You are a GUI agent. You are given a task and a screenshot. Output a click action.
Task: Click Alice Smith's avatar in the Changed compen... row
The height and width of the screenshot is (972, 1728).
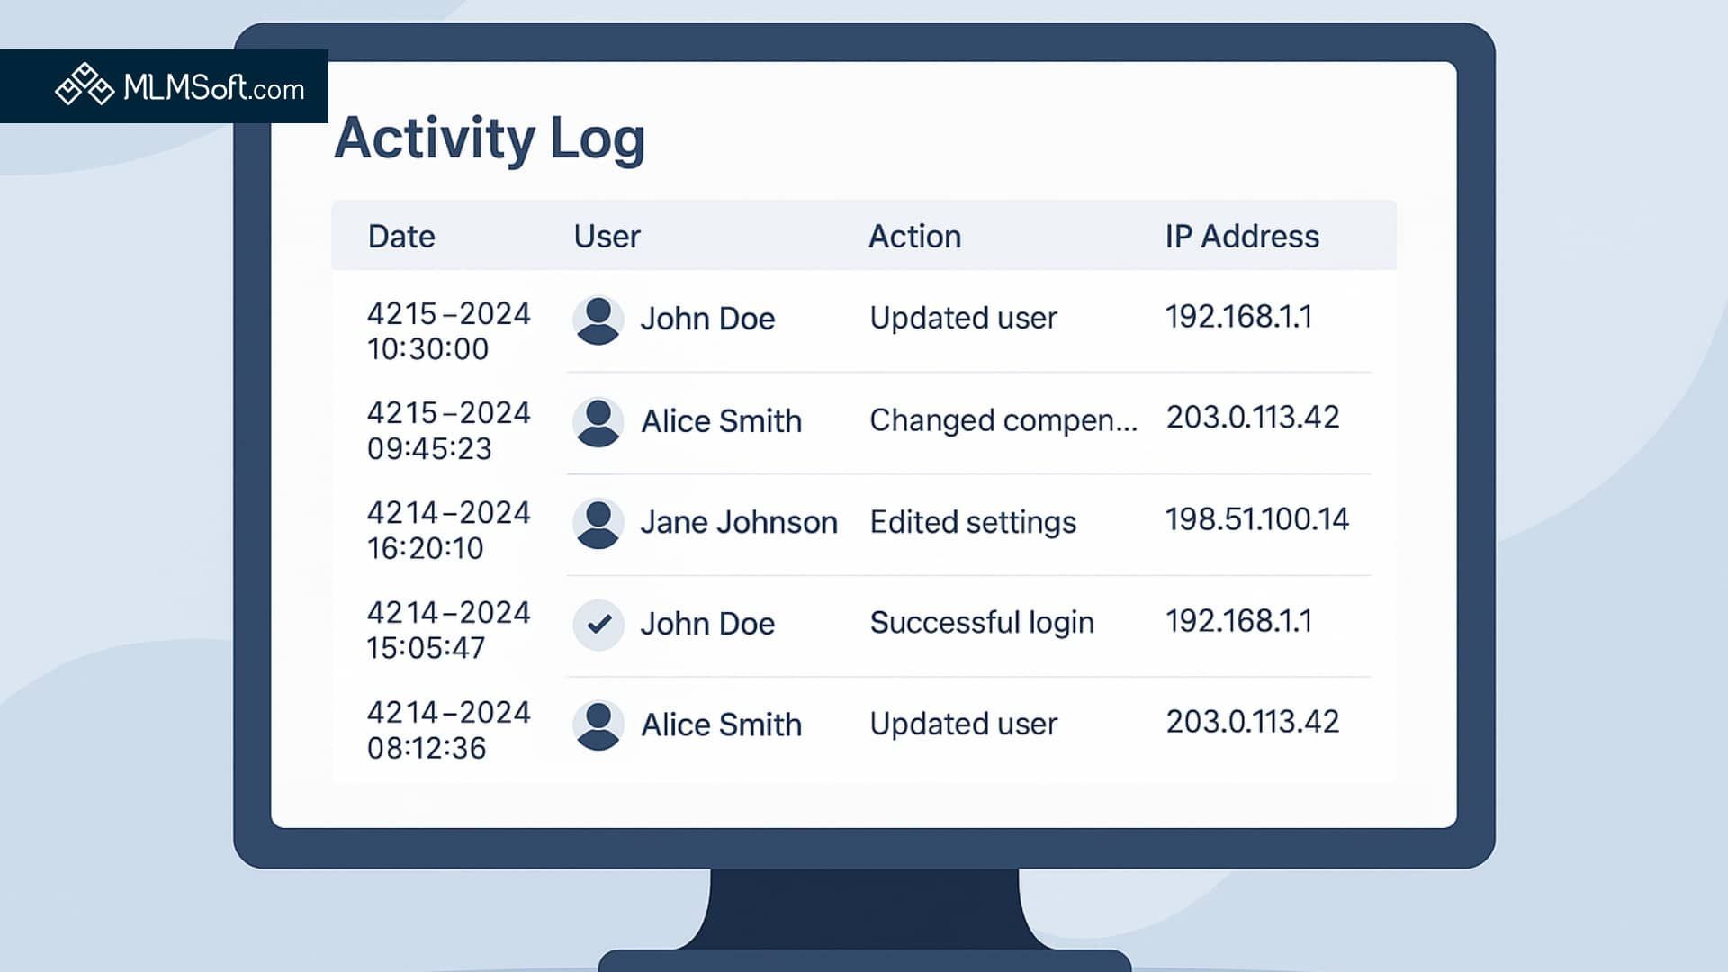click(598, 421)
